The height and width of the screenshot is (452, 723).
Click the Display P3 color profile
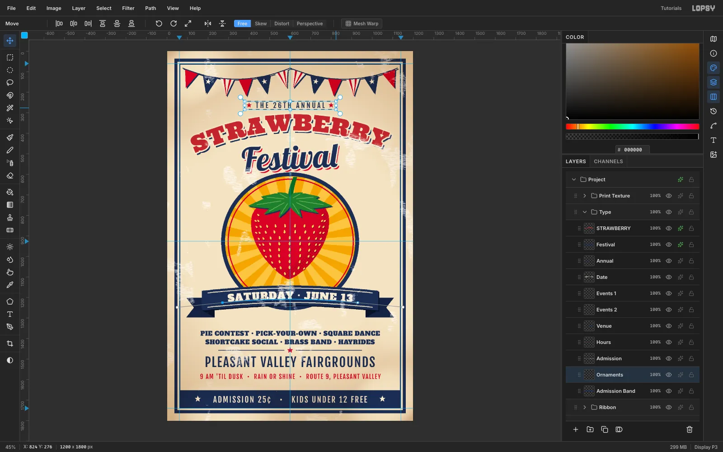[706, 447]
